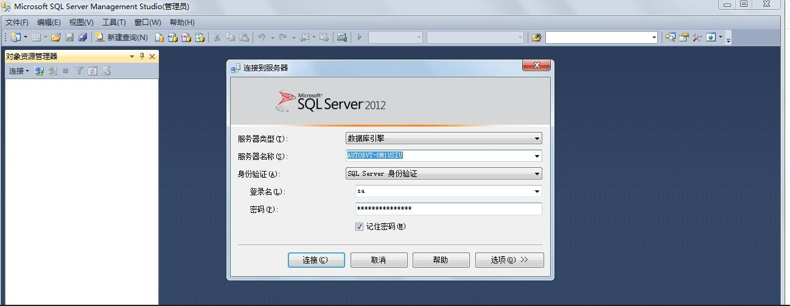Open the 窗口(W) menu
Image resolution: width=790 pixels, height=306 pixels.
point(147,22)
